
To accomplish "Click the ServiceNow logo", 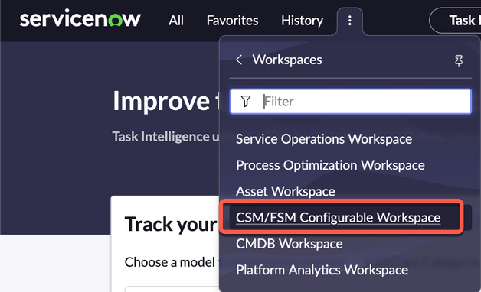I will pos(80,18).
